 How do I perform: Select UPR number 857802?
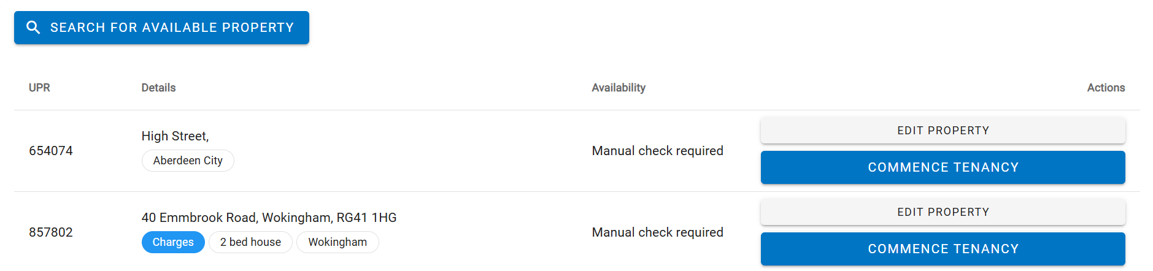click(51, 232)
